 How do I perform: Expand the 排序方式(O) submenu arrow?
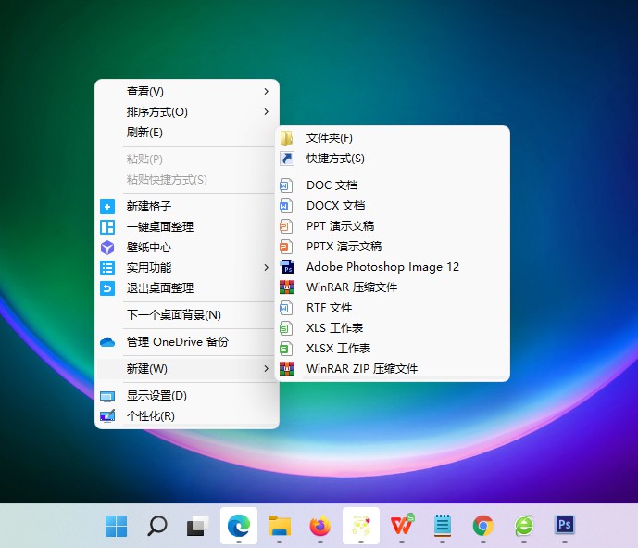click(266, 111)
